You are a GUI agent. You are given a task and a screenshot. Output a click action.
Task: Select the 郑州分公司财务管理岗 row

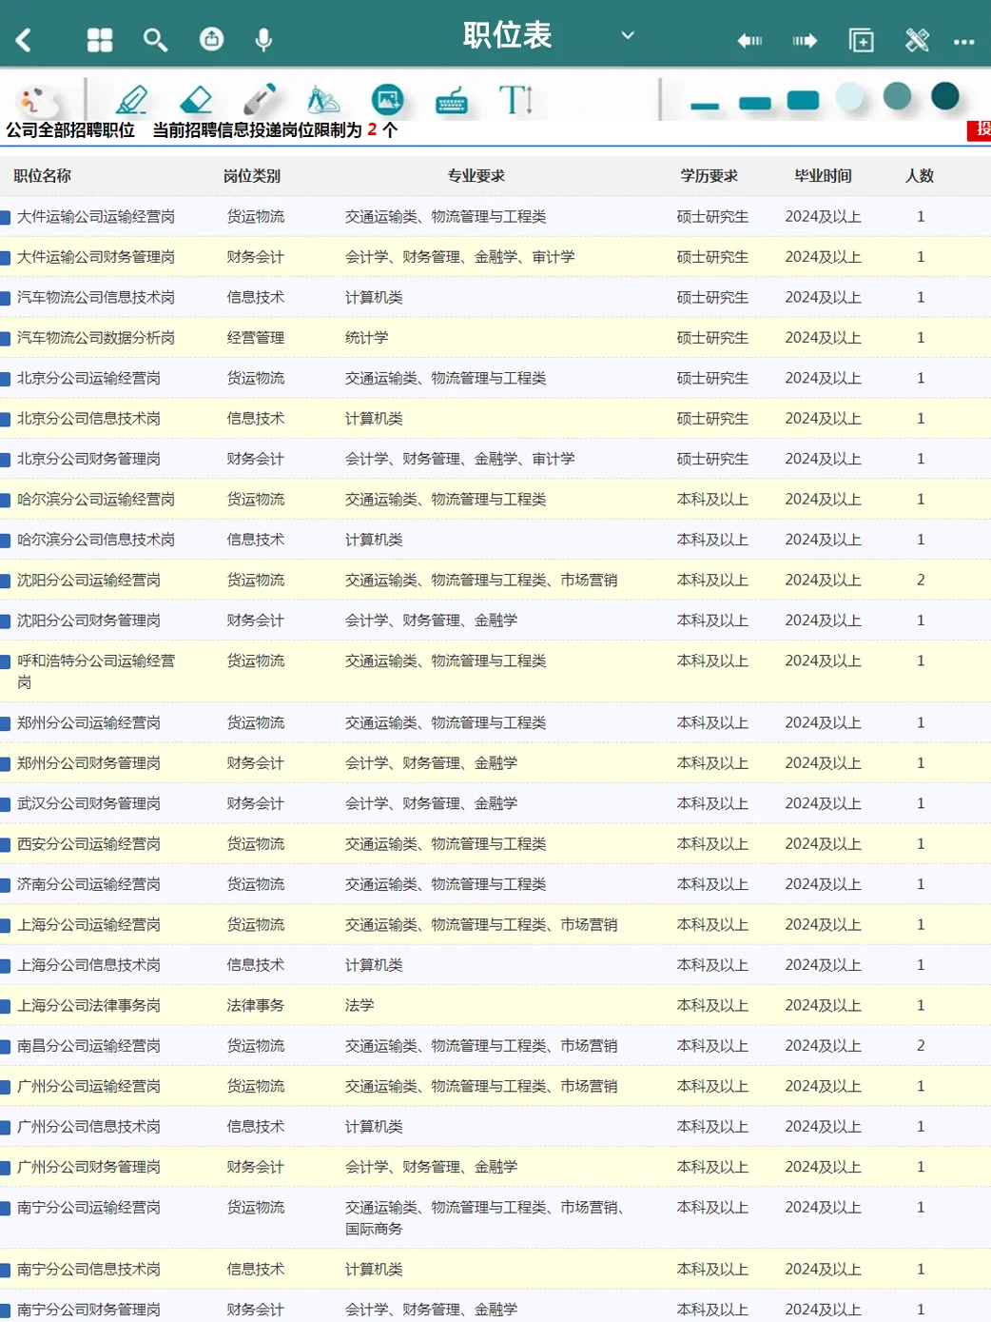[495, 763]
